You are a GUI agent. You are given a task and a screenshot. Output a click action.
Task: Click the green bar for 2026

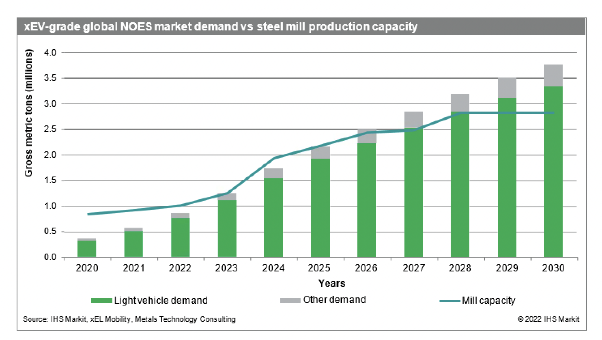367,200
